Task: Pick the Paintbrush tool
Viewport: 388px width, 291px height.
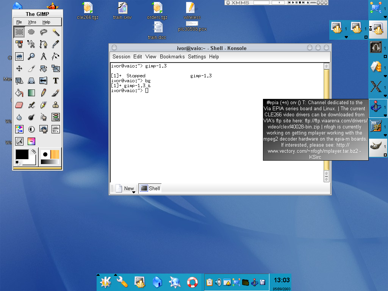Action: point(55,92)
